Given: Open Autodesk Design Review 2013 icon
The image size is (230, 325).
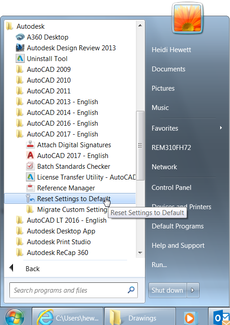Looking at the screenshot, I should pyautogui.click(x=20, y=48).
